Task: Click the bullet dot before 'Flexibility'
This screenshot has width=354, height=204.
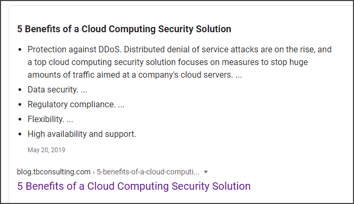Action: coord(20,119)
